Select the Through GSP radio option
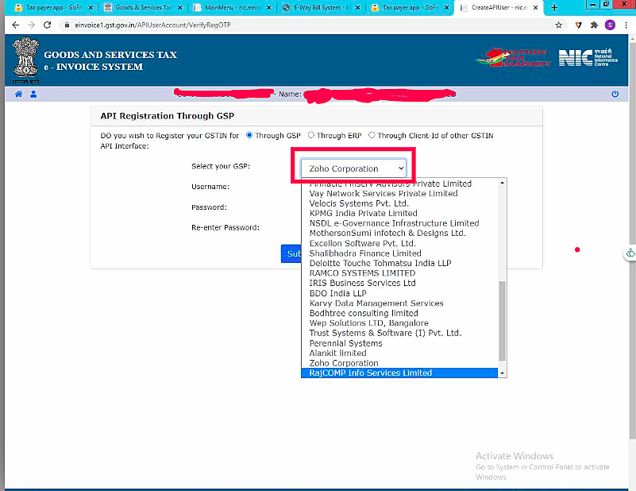This screenshot has height=491, width=636. pyautogui.click(x=249, y=135)
